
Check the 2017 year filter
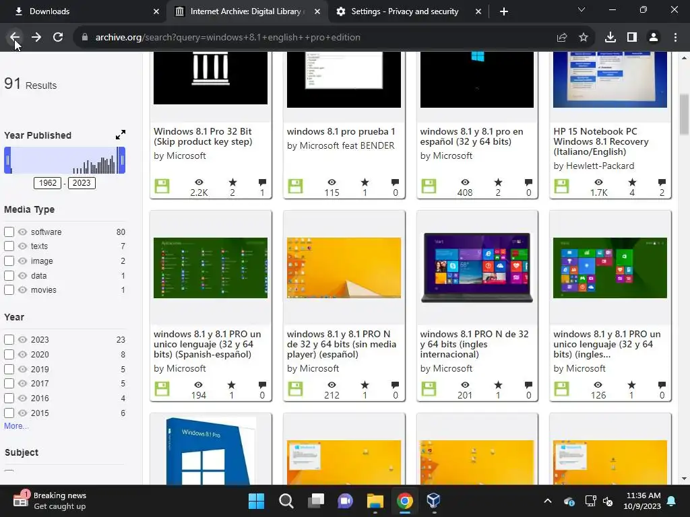click(9, 383)
